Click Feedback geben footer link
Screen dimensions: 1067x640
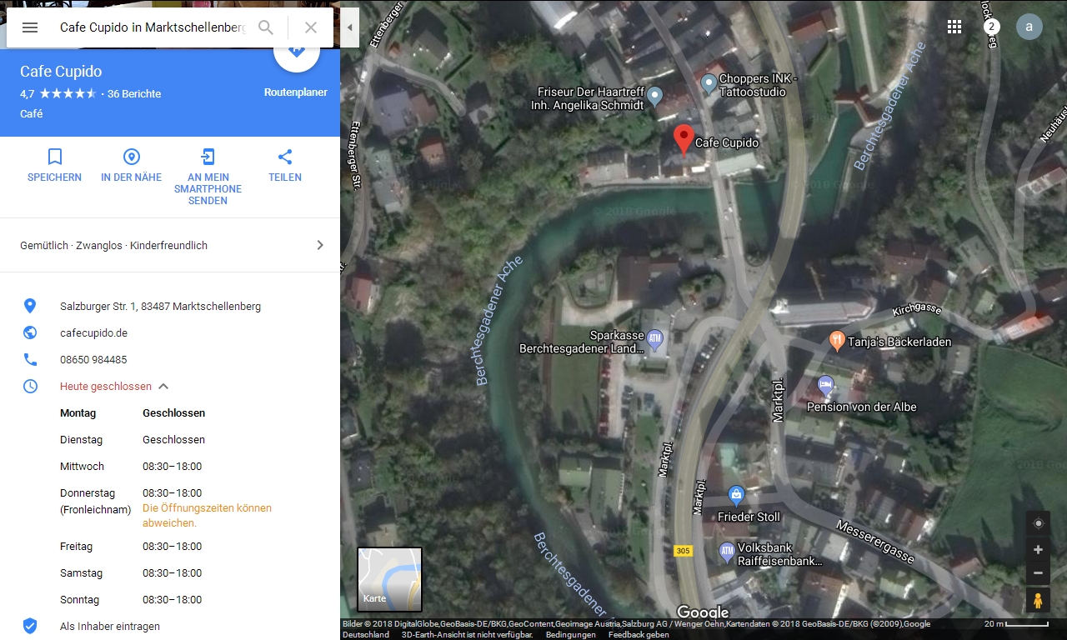pos(639,635)
